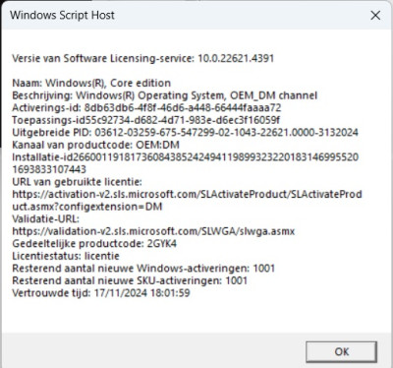Close the Windows Script Host dialog

pyautogui.click(x=375, y=15)
